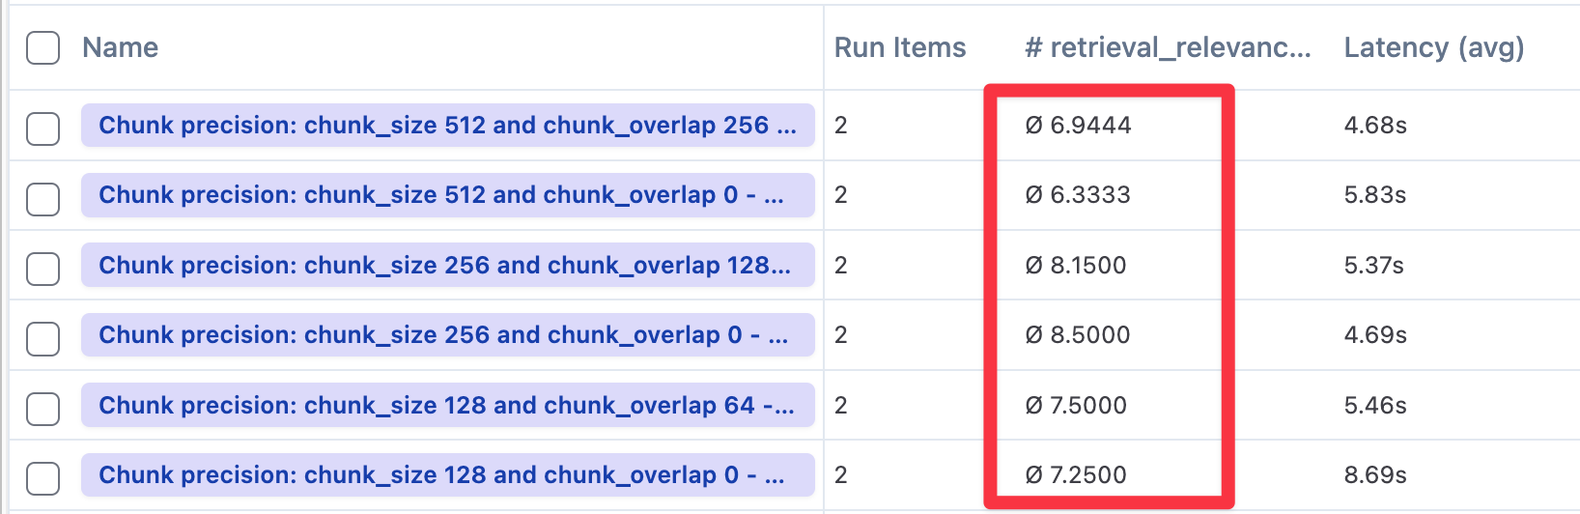Image resolution: width=1580 pixels, height=514 pixels.
Task: Click the Run Items column header
Action: pyautogui.click(x=899, y=47)
